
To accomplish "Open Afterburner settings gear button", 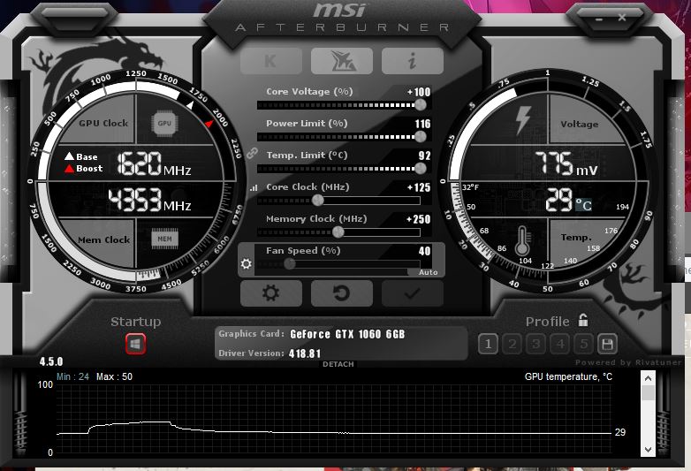I will (271, 293).
